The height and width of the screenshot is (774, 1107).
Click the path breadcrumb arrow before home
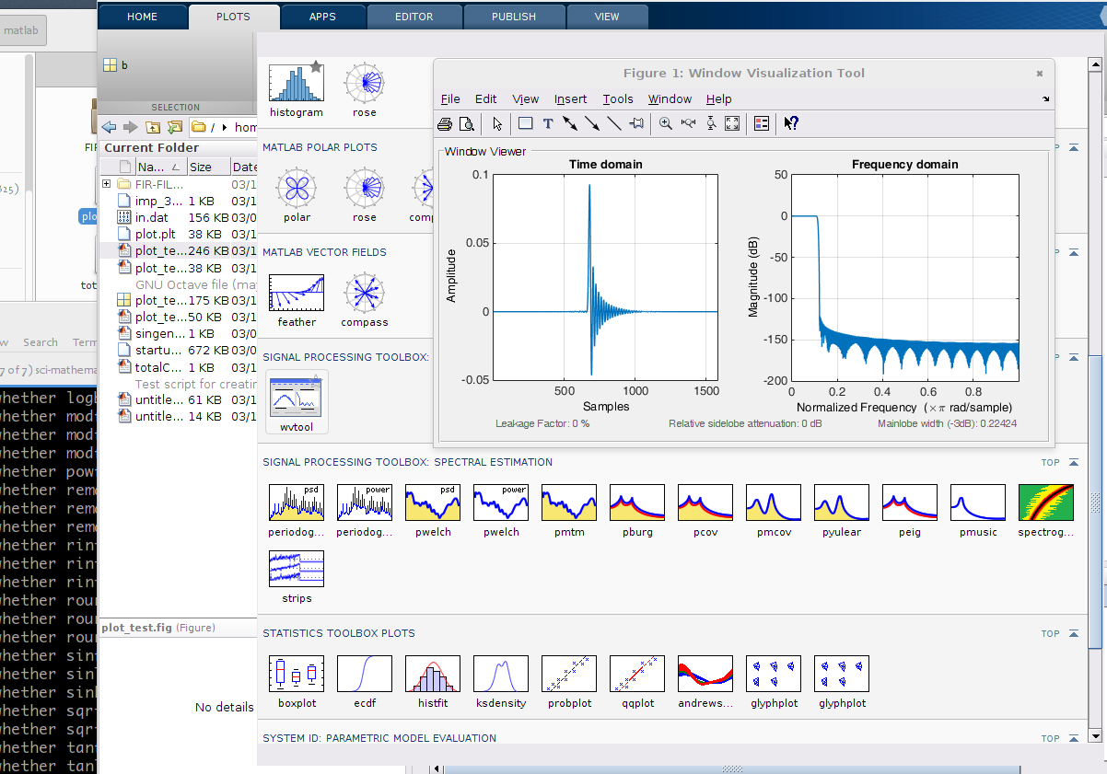coord(225,127)
